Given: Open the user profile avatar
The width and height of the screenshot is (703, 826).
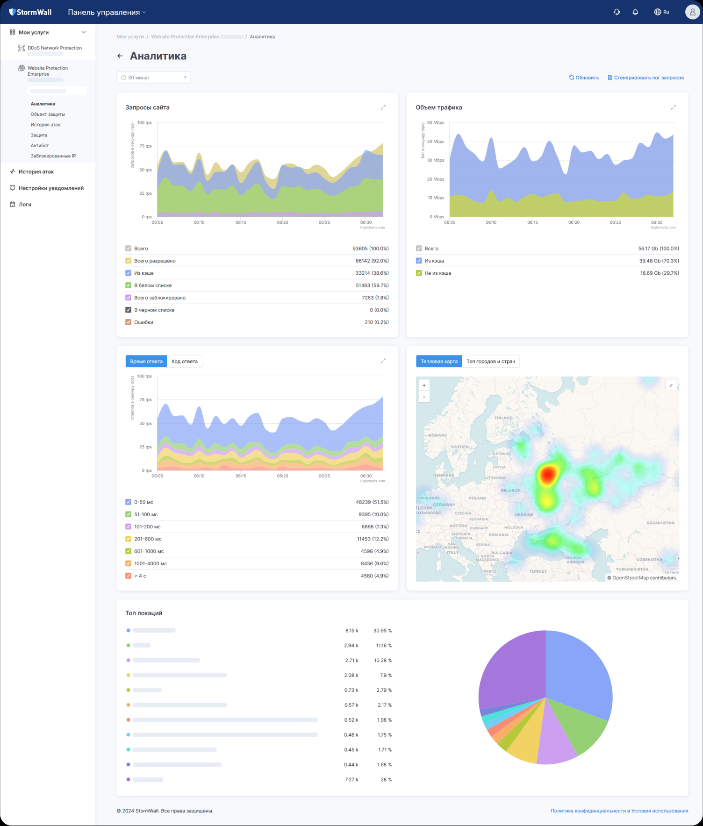Looking at the screenshot, I should (x=692, y=12).
